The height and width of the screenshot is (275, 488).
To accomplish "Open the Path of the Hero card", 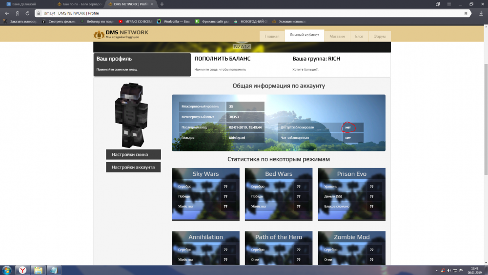I will (279, 248).
